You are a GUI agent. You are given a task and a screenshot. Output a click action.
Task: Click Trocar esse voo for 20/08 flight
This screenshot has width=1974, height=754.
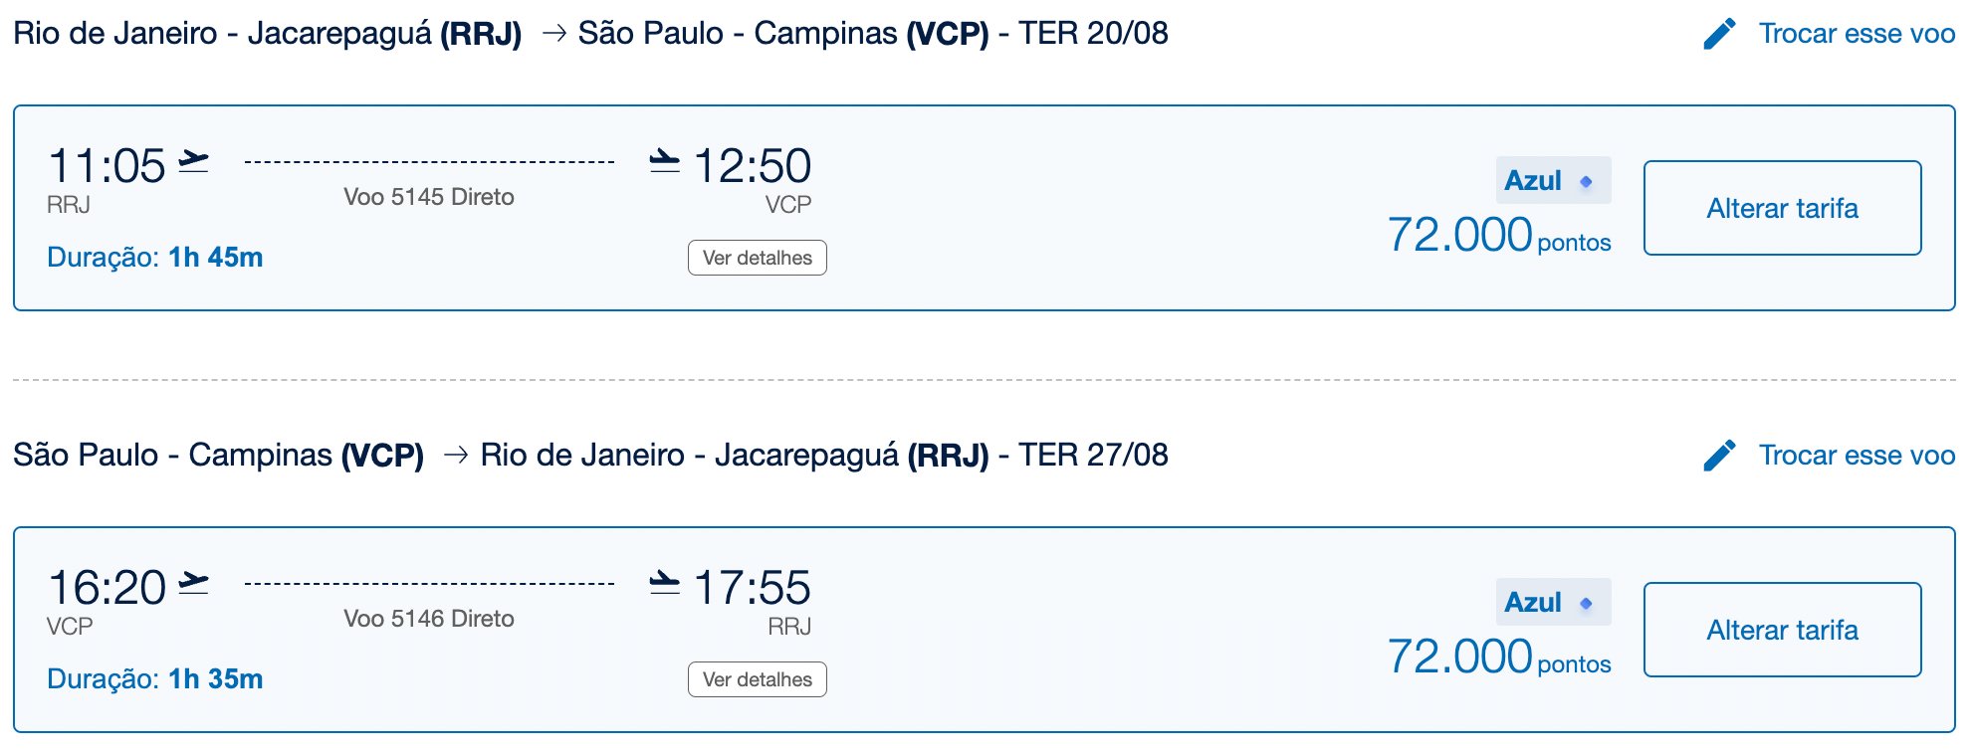[1857, 34]
